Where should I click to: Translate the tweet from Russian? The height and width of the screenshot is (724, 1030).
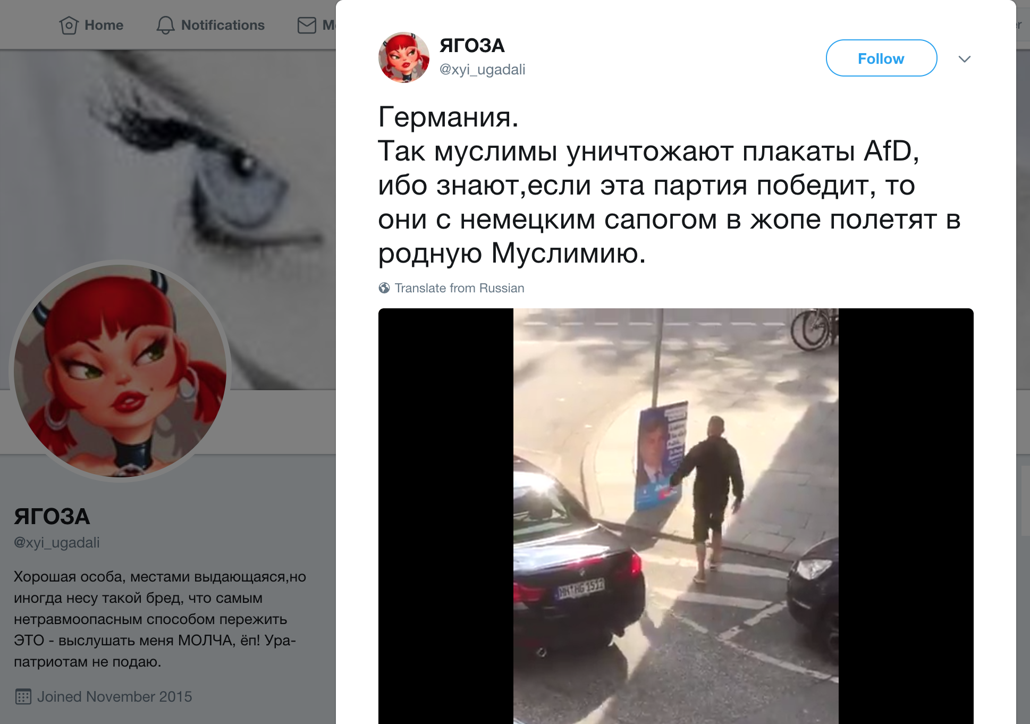click(459, 288)
